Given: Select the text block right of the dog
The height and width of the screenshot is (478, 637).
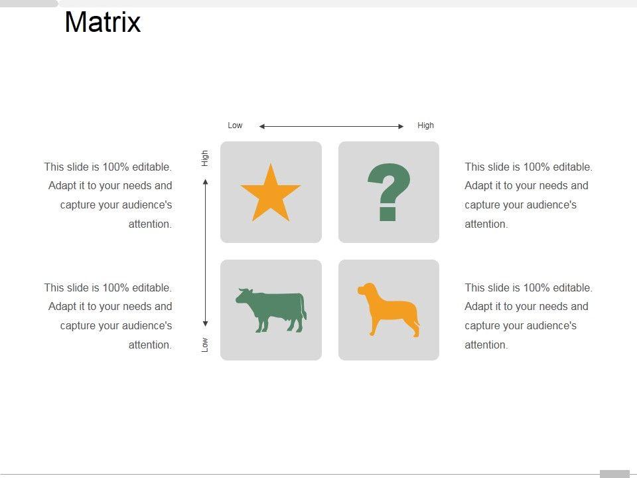Looking at the screenshot, I should tap(528, 316).
